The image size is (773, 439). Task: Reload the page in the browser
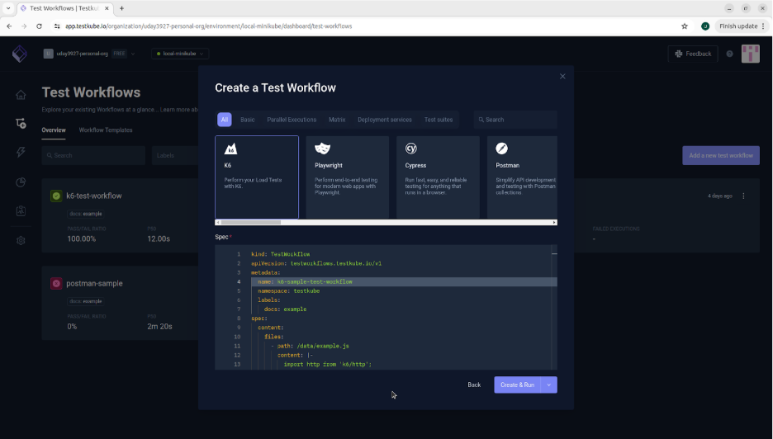click(x=39, y=26)
